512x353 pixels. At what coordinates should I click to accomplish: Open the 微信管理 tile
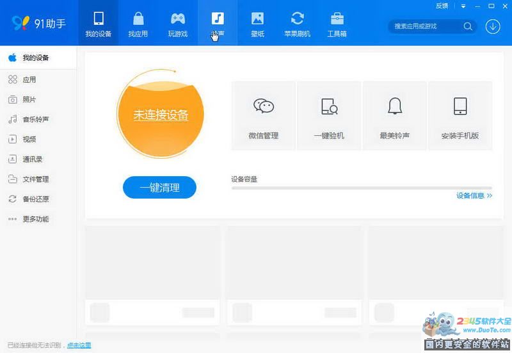coord(264,116)
